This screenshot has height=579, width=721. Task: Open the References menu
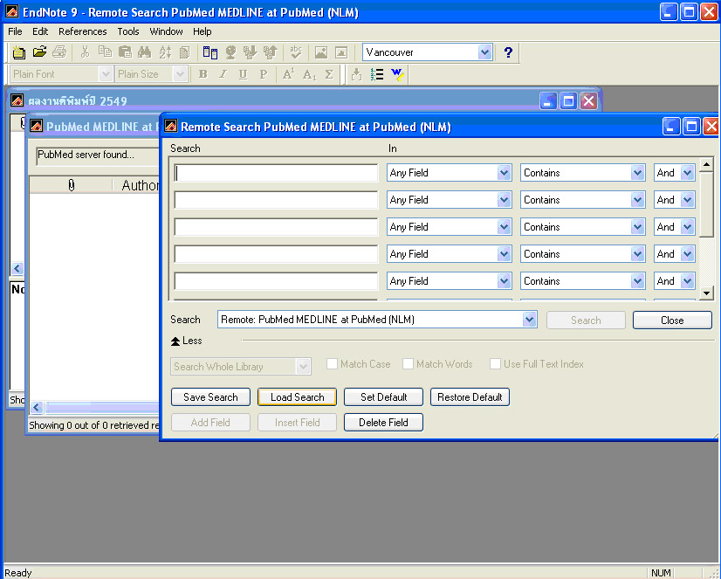(82, 31)
